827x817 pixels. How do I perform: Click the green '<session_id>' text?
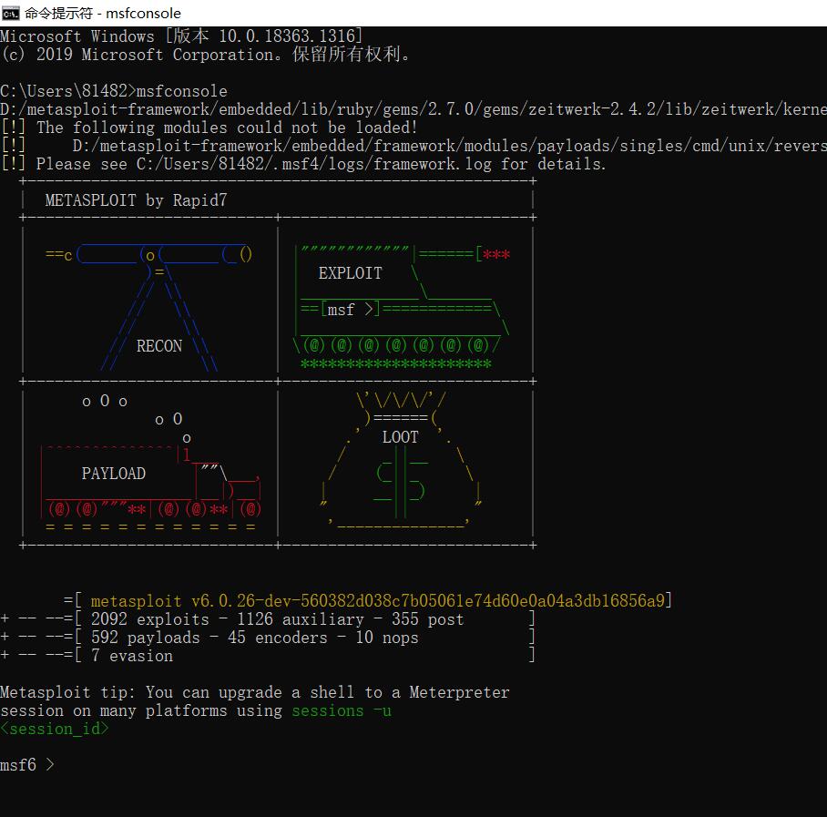click(55, 729)
